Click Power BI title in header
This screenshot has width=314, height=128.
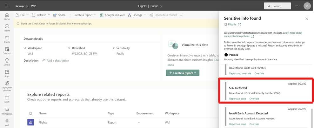pos(22,6)
